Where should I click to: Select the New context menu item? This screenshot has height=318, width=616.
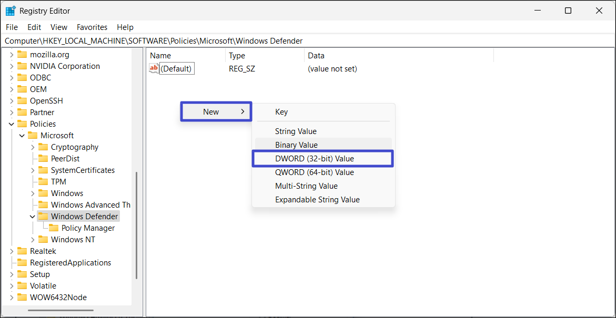click(x=216, y=112)
